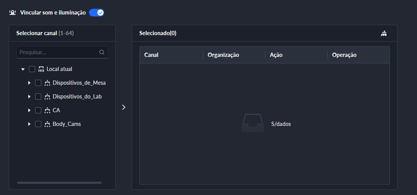Screen dimensions: 417x195
Task: Disable the Vincular som e iluminação switch
Action: click(x=97, y=13)
